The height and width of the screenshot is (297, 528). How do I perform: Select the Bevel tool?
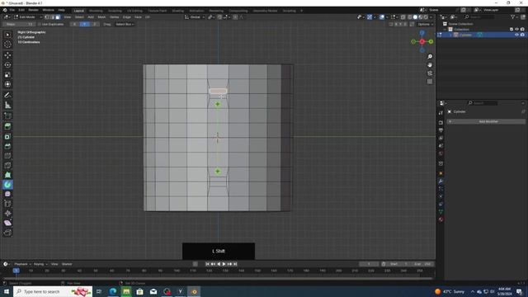coord(7,146)
